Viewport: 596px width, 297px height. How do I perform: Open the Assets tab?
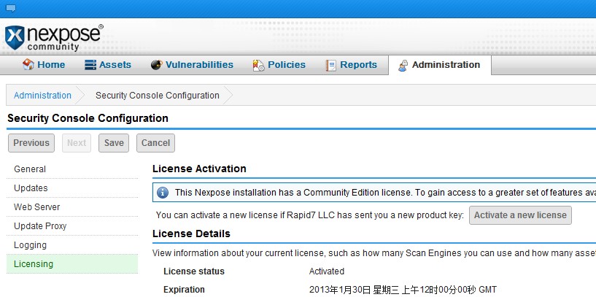tap(108, 65)
